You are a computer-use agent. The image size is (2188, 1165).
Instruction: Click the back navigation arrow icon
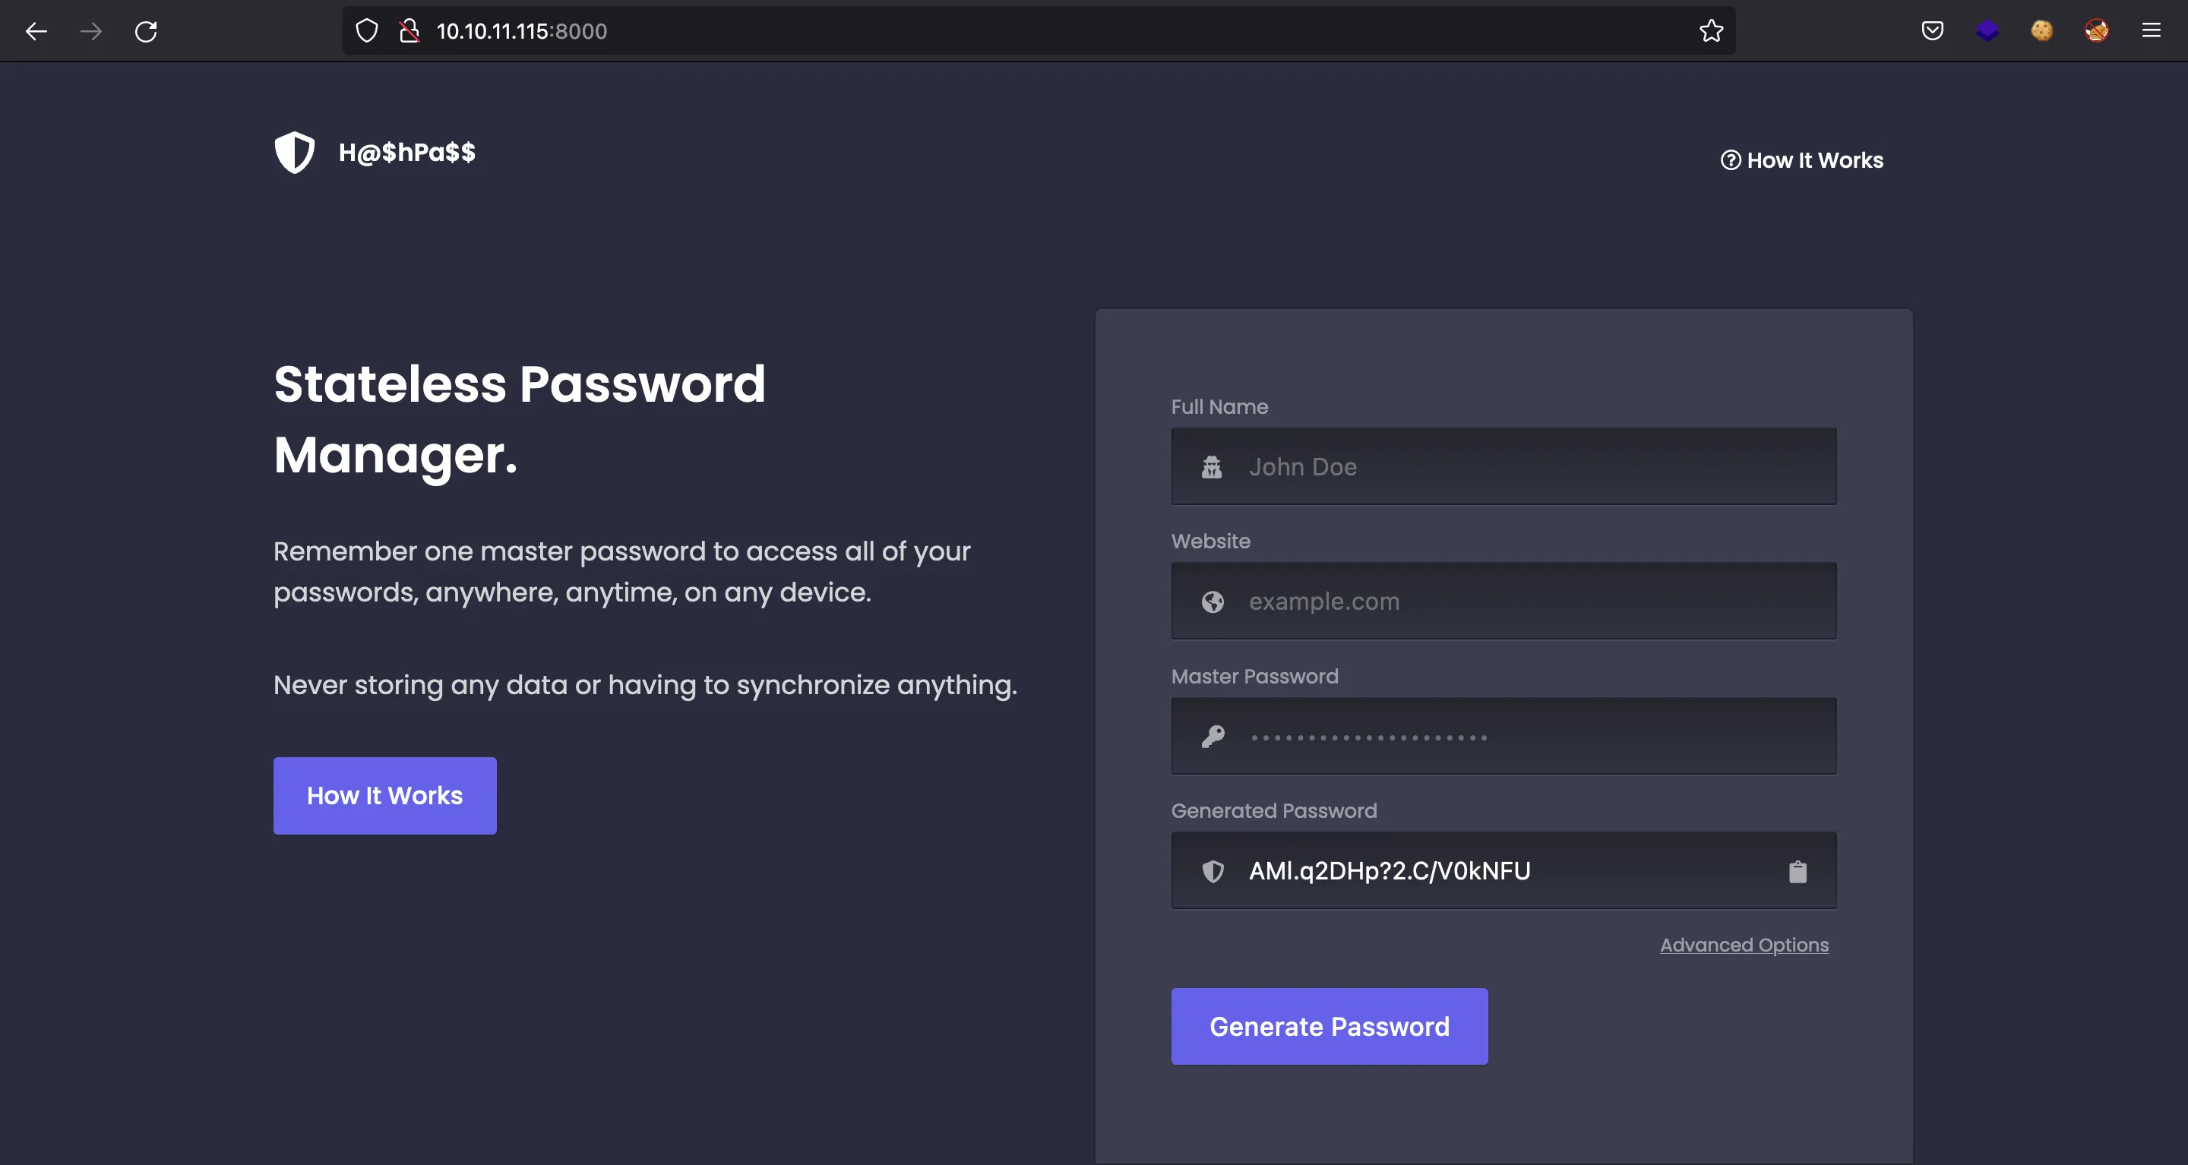coord(38,30)
